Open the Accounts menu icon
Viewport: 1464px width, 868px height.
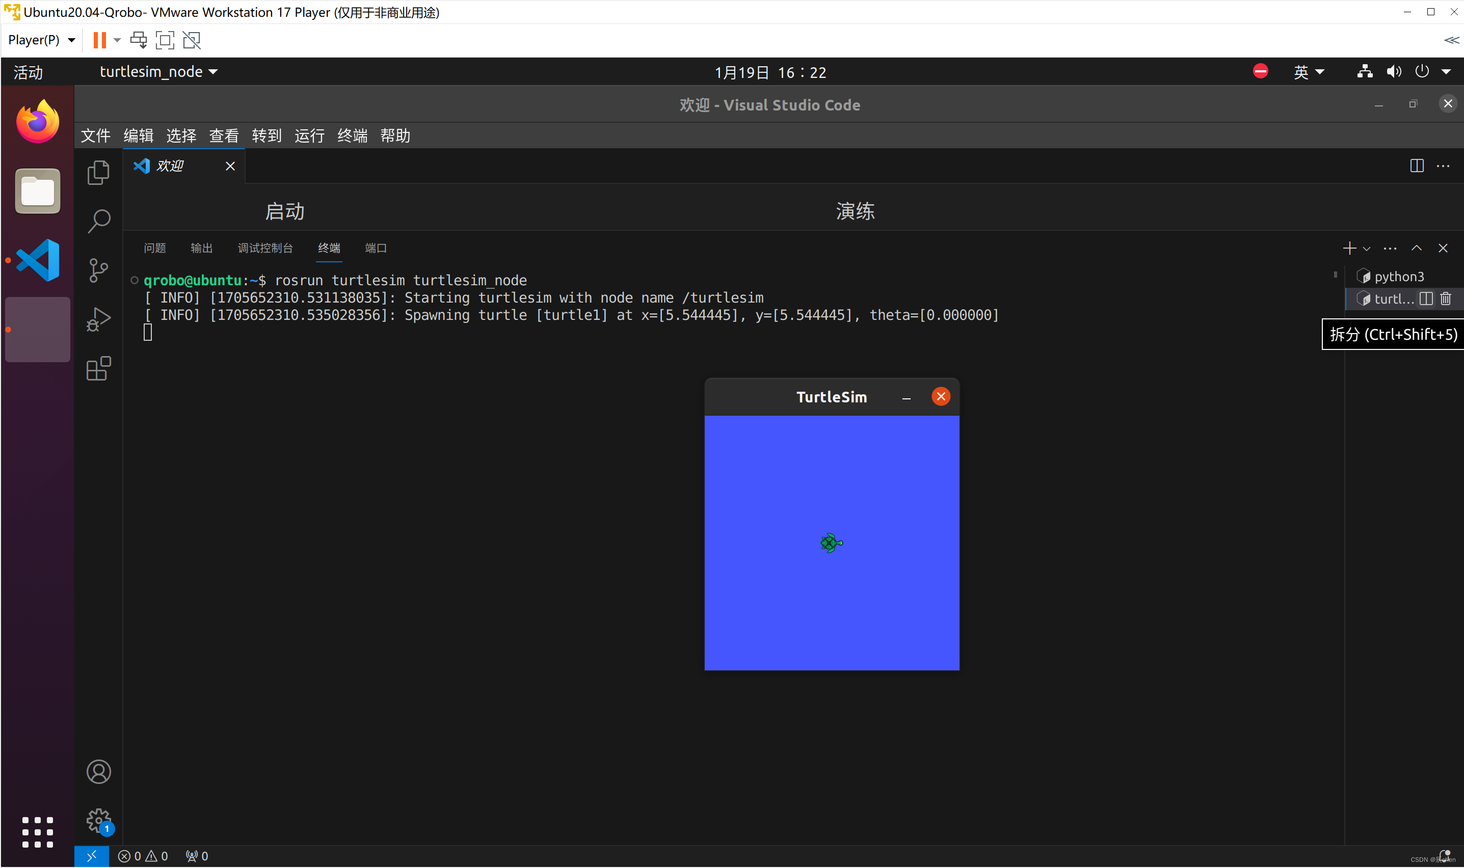click(x=98, y=772)
